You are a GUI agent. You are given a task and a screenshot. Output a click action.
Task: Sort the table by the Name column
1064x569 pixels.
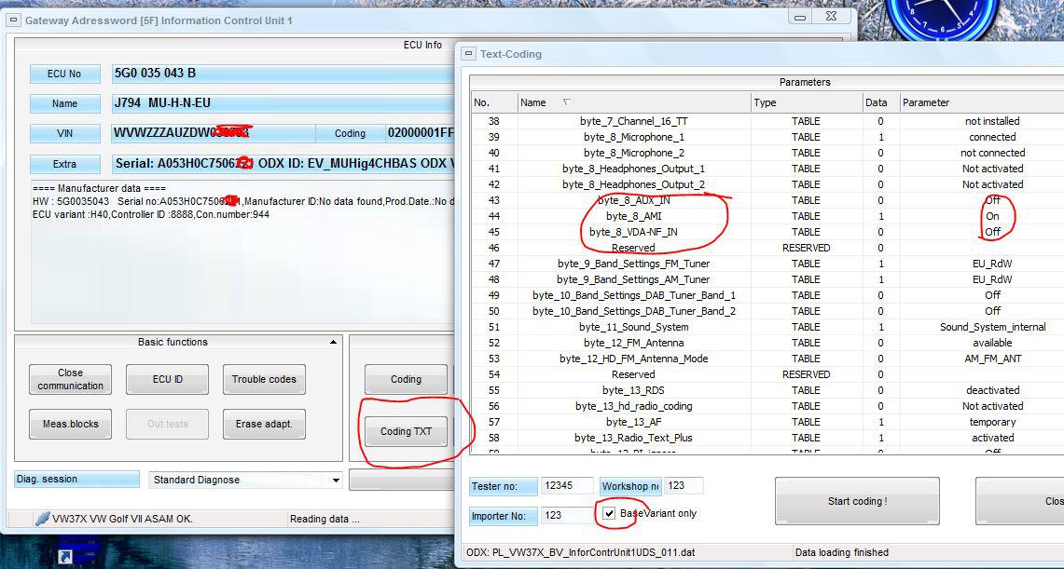634,102
